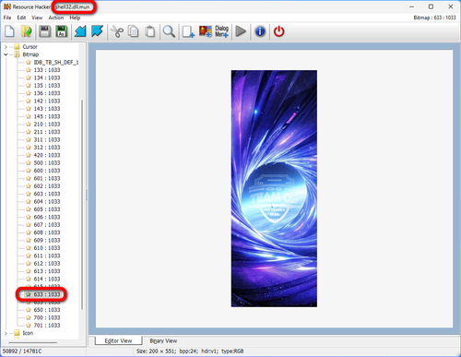Open the Action menu
Image resolution: width=461 pixels, height=357 pixels.
click(x=56, y=18)
